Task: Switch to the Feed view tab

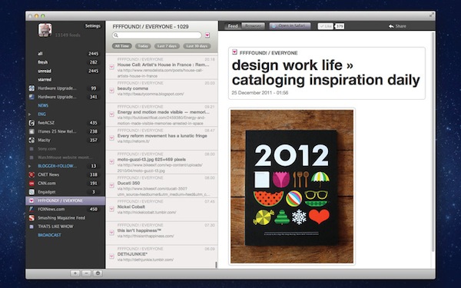Action: point(233,26)
